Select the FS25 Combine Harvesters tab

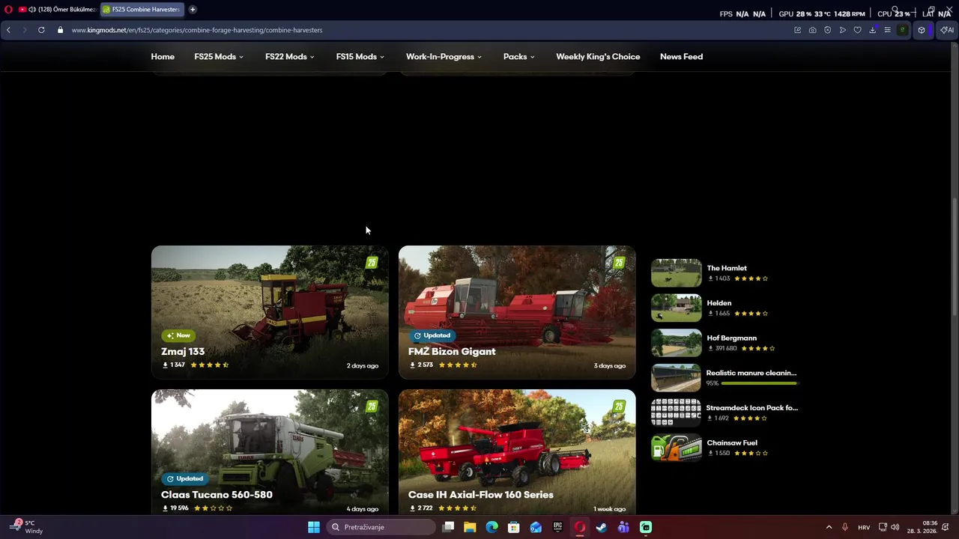point(142,10)
